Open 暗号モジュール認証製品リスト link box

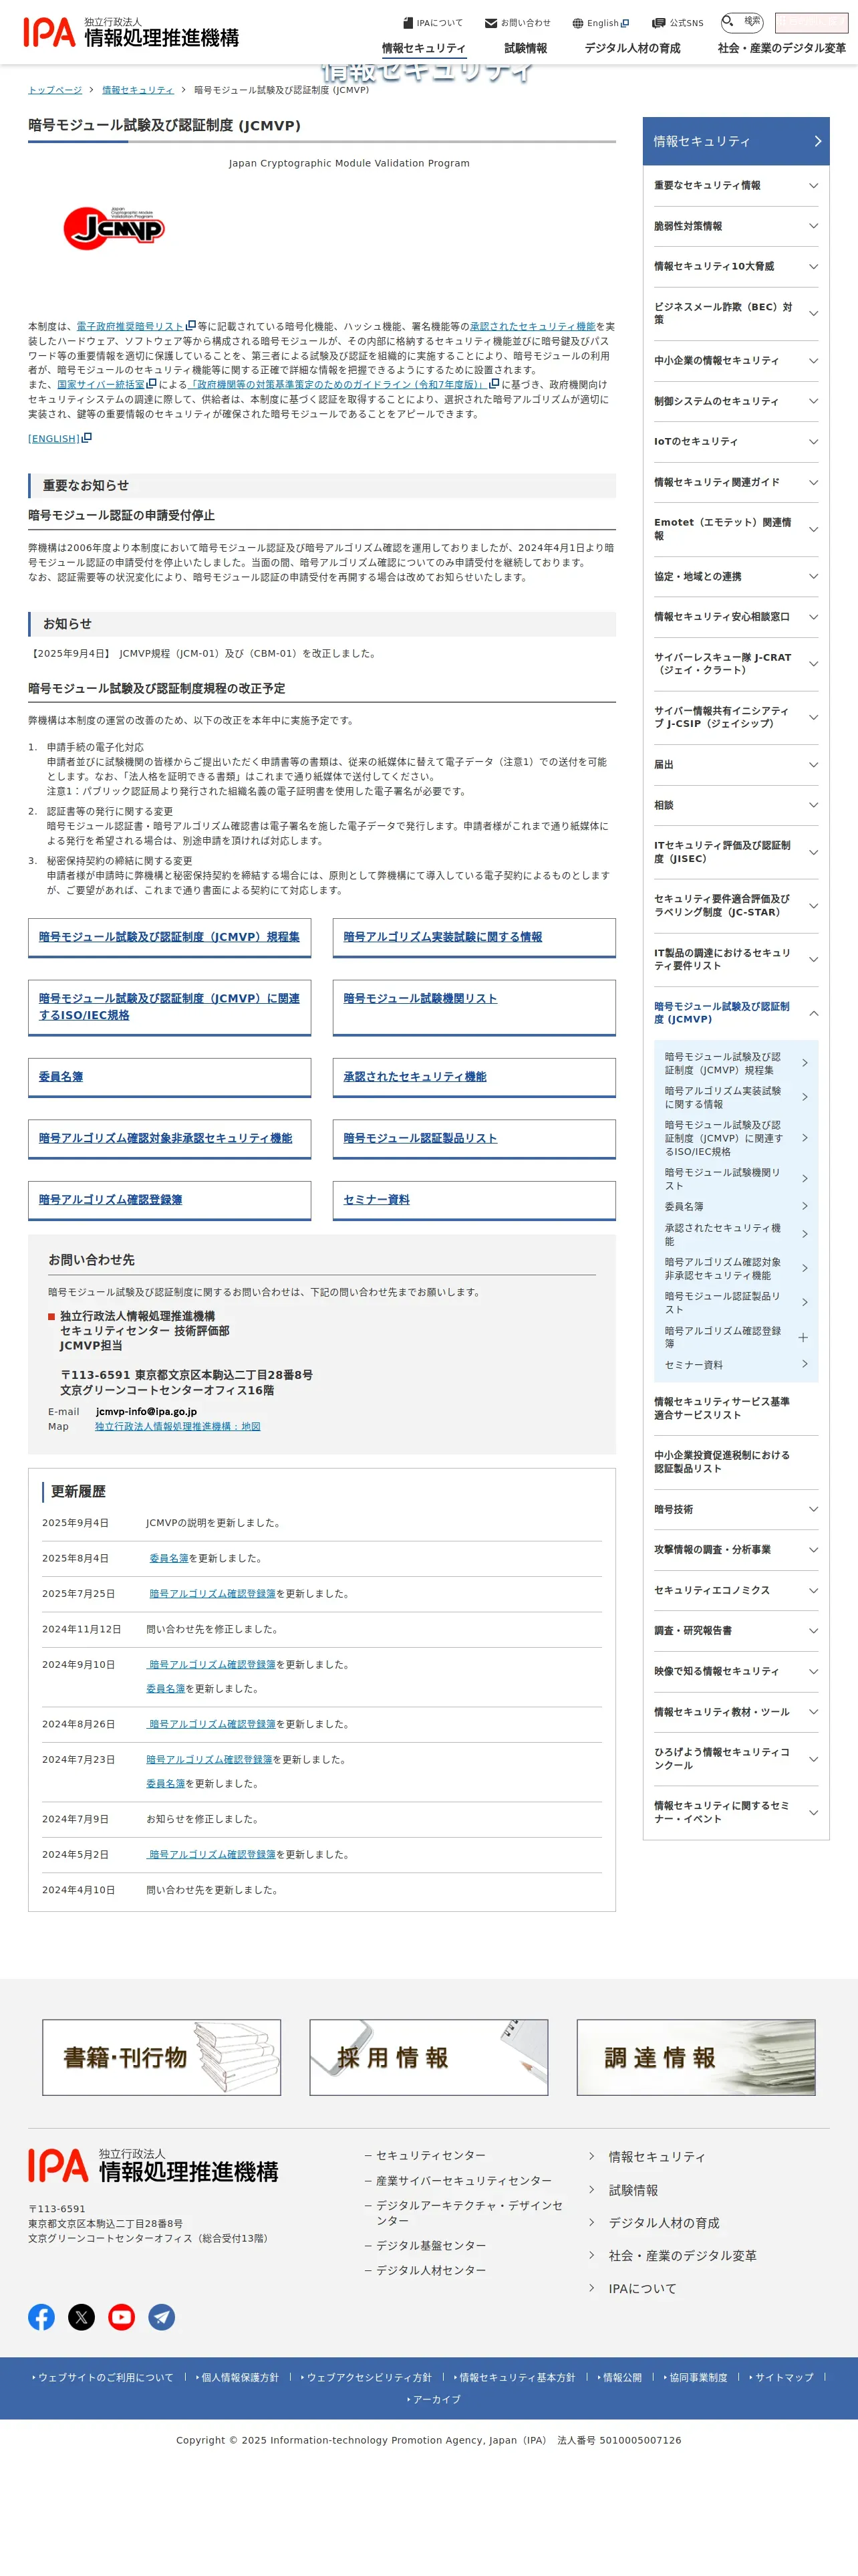click(474, 1139)
